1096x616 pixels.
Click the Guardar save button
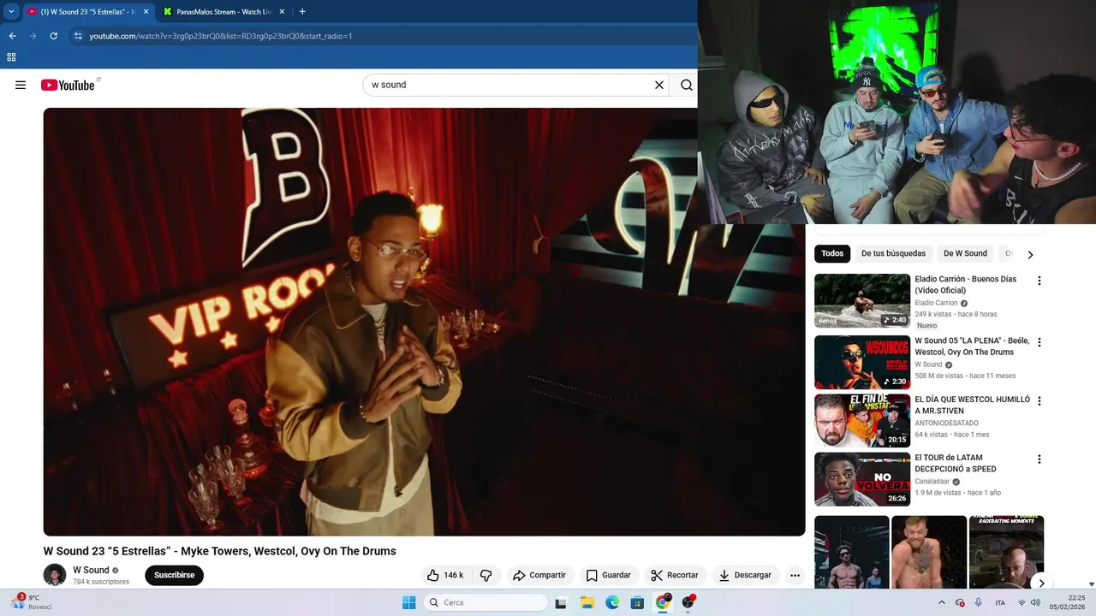[x=608, y=575]
